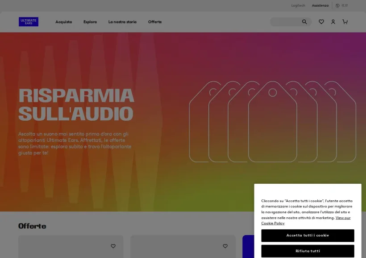366x258 pixels.
Task: Click the price tags hero illustration
Action: [x=273, y=122]
